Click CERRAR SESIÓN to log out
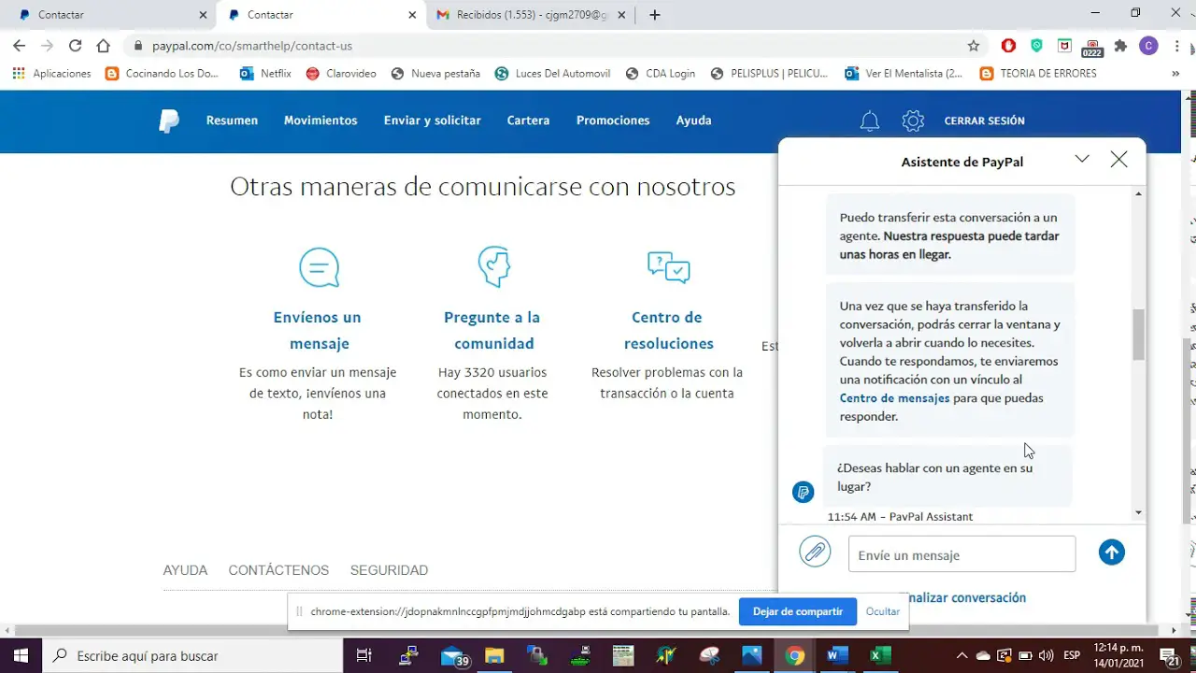 (x=985, y=121)
